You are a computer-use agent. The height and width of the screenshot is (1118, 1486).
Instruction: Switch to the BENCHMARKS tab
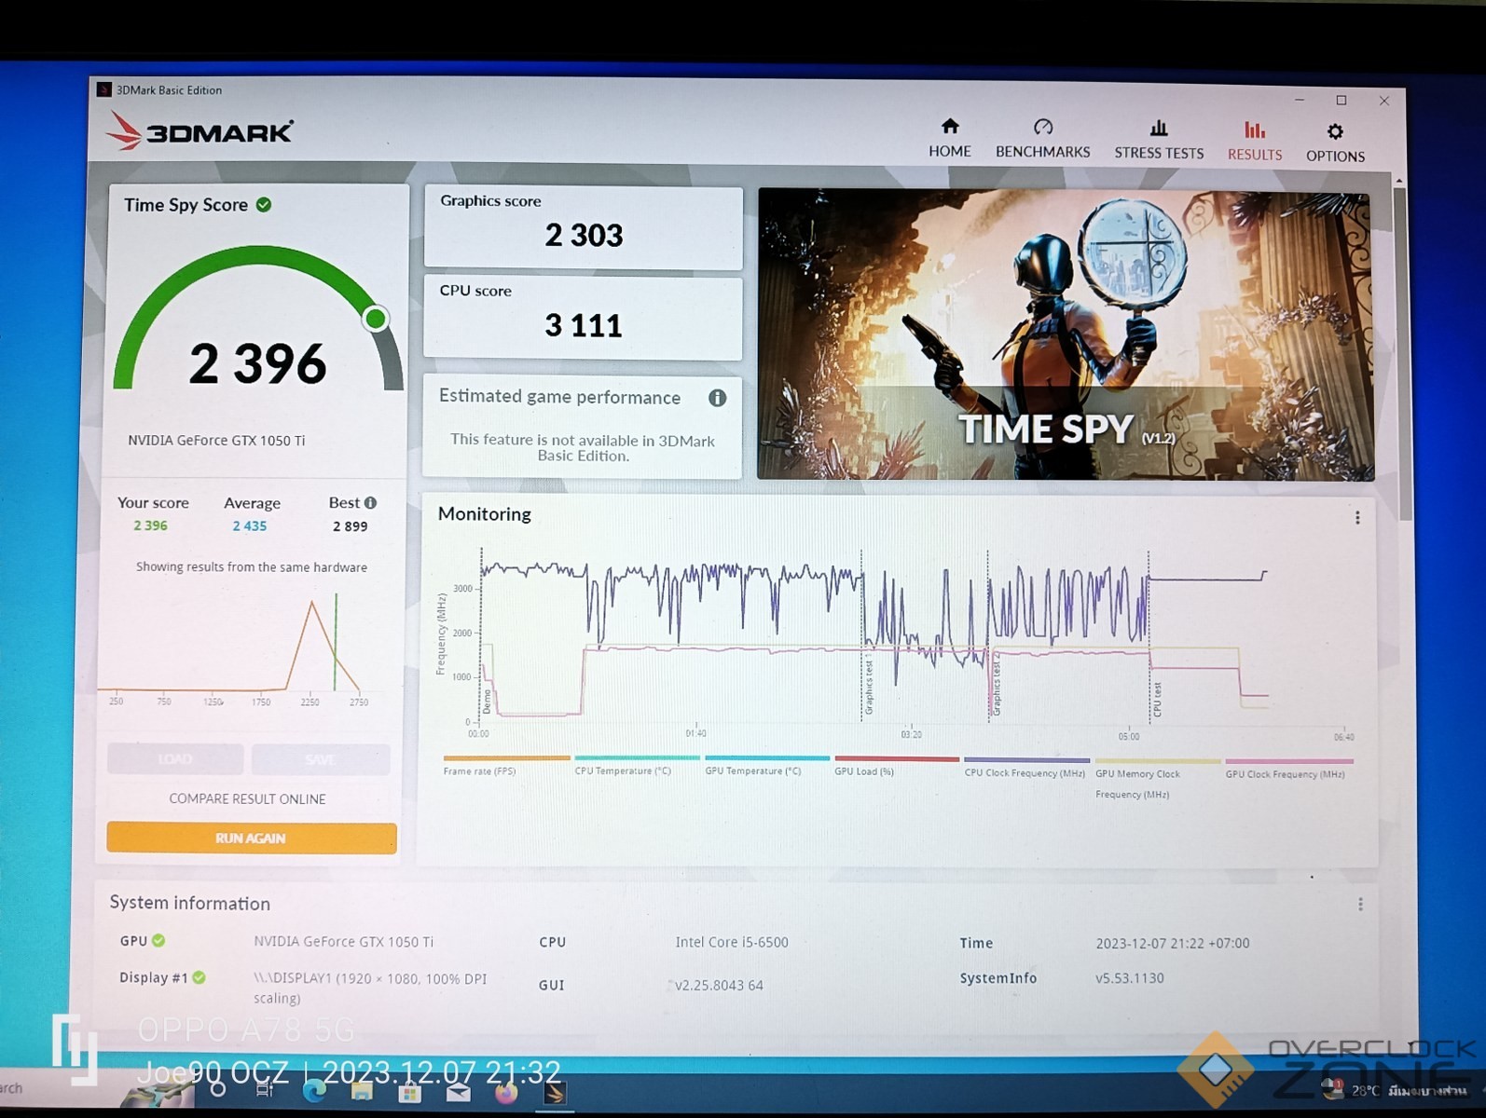(x=1042, y=139)
